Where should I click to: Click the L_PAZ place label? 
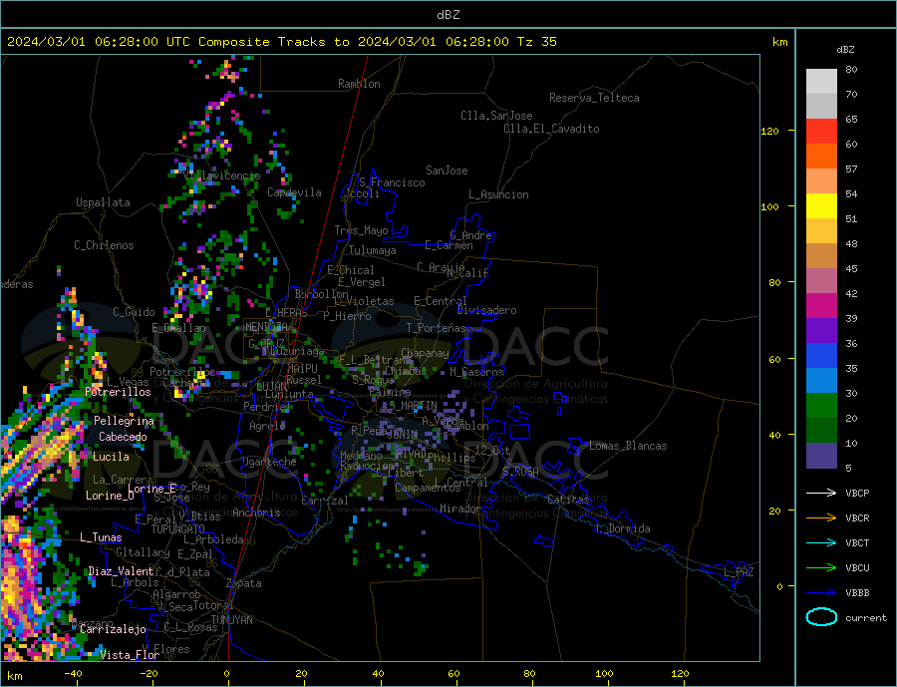[739, 572]
